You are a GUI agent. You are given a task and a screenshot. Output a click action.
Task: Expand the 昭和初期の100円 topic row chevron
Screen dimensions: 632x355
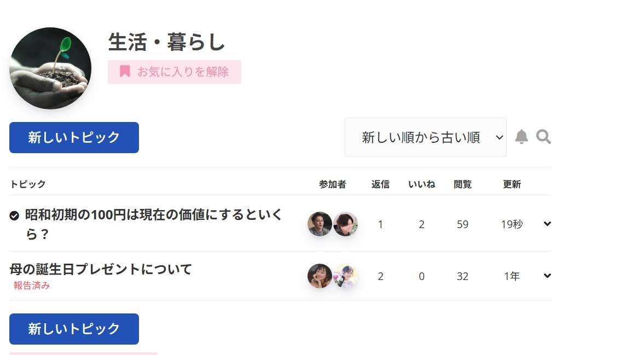[x=547, y=223]
